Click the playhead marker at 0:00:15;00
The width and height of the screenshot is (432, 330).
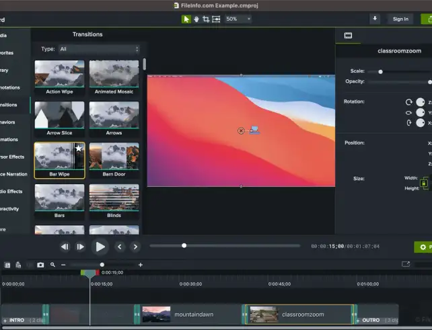pyautogui.click(x=89, y=274)
